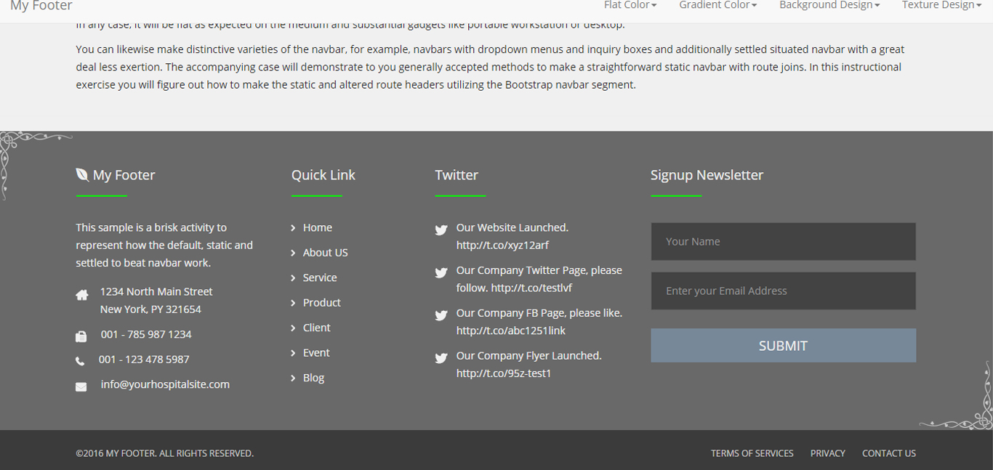Focus the Your Name field
This screenshot has width=993, height=470.
pyautogui.click(x=783, y=241)
